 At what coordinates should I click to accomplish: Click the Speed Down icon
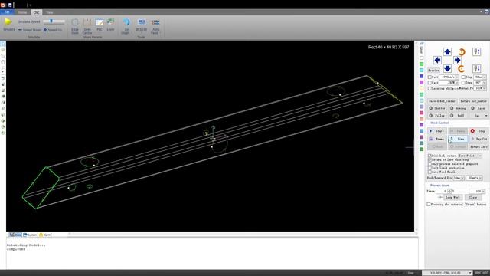[x=20, y=30]
